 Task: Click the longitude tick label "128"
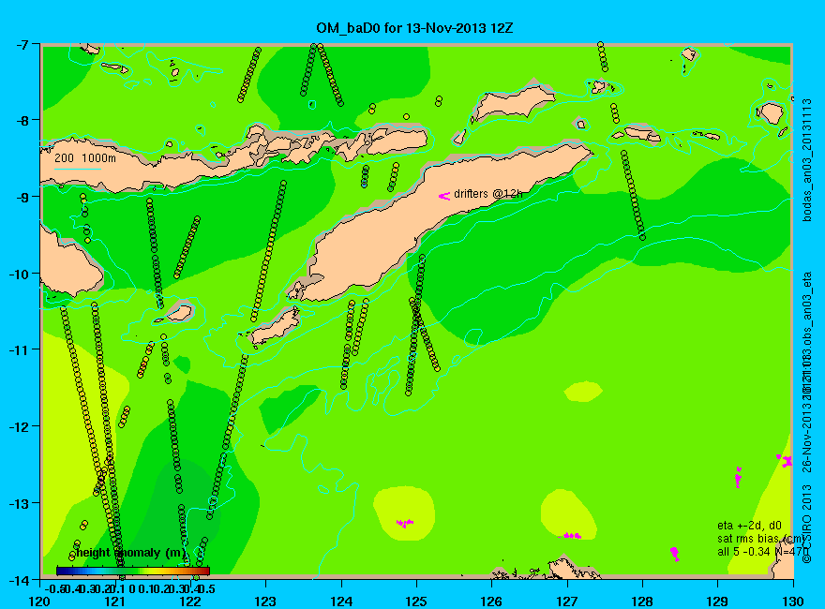click(642, 601)
